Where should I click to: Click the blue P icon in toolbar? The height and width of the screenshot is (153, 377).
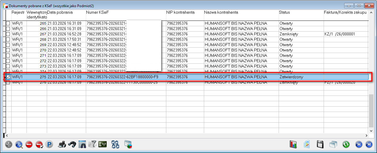(49, 145)
